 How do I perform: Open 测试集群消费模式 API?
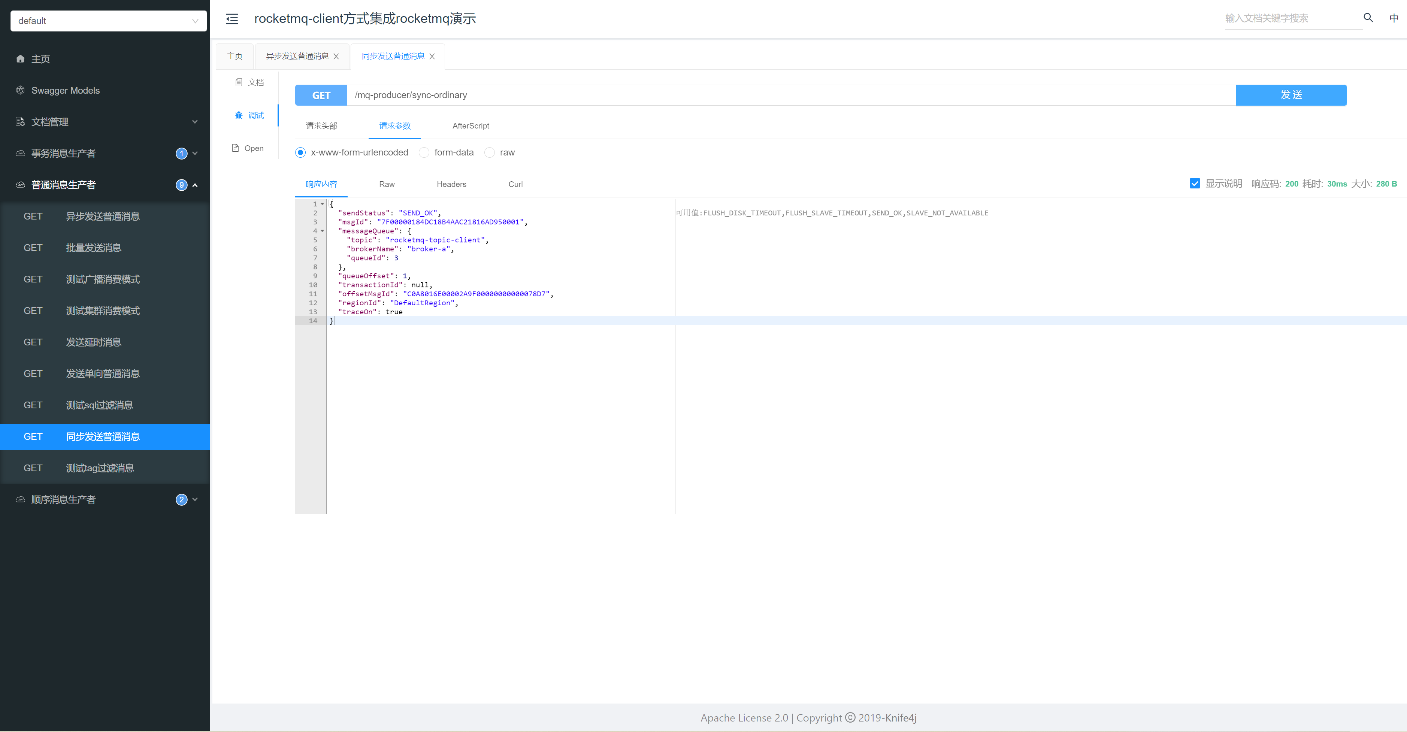point(105,311)
